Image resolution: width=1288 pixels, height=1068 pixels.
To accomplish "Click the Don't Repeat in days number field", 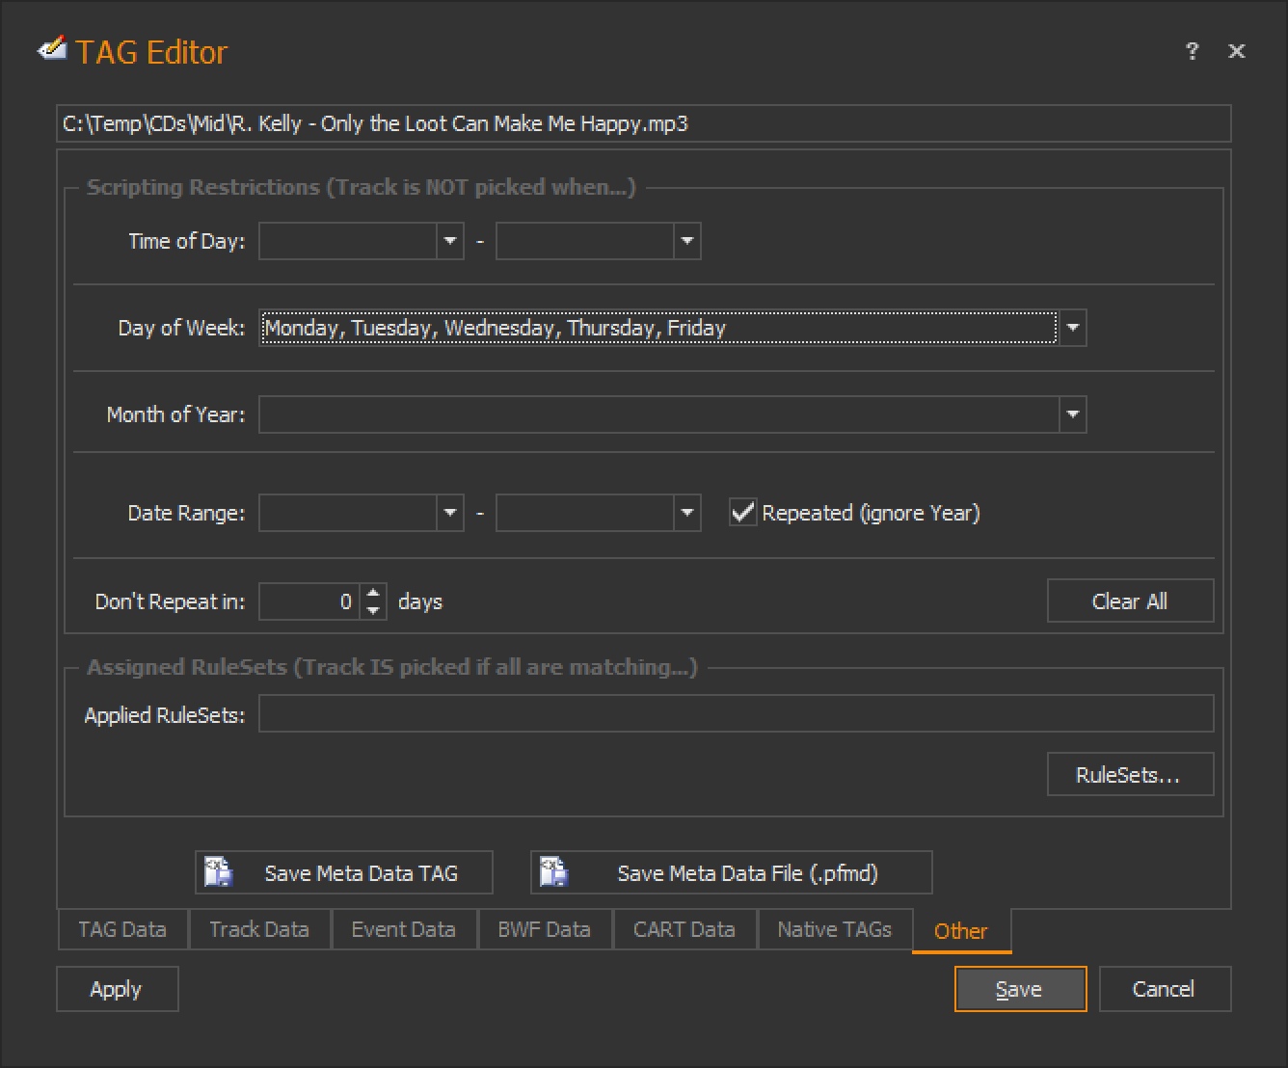I will pos(309,601).
